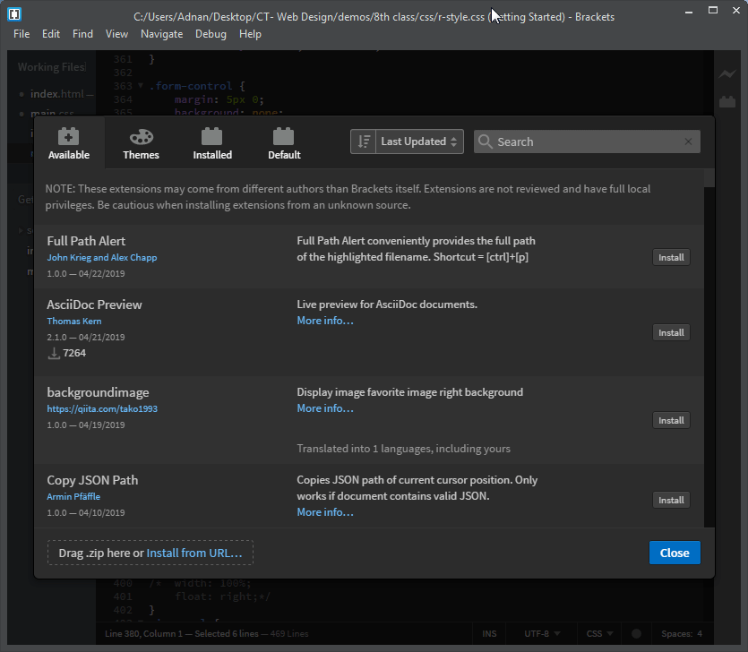Click the Spaces: 4 indentation setting
748x652 pixels.
point(681,633)
